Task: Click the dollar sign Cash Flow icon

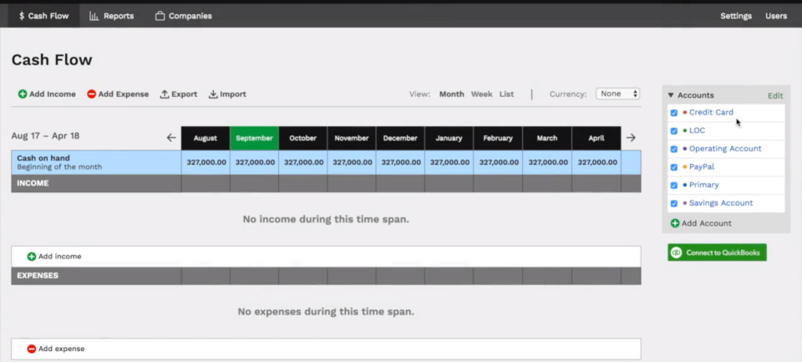Action: pyautogui.click(x=22, y=16)
